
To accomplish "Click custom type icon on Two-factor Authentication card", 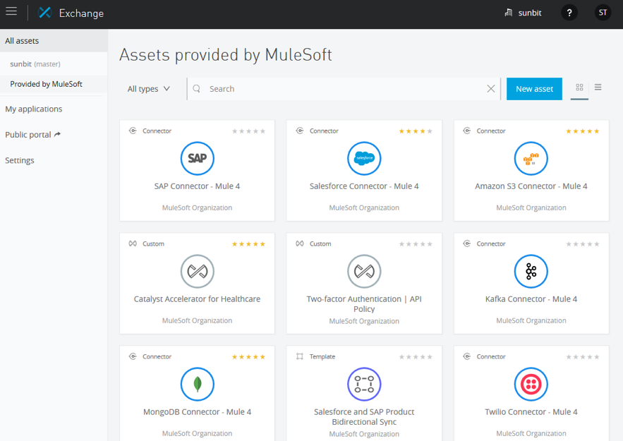I will click(300, 243).
